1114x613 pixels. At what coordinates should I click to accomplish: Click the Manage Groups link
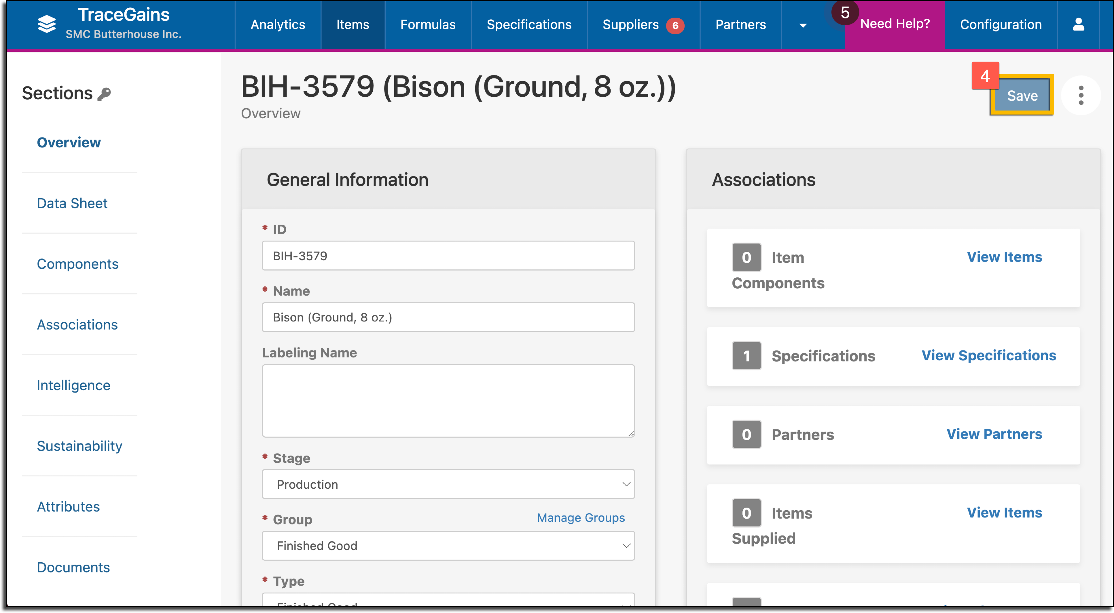click(581, 517)
